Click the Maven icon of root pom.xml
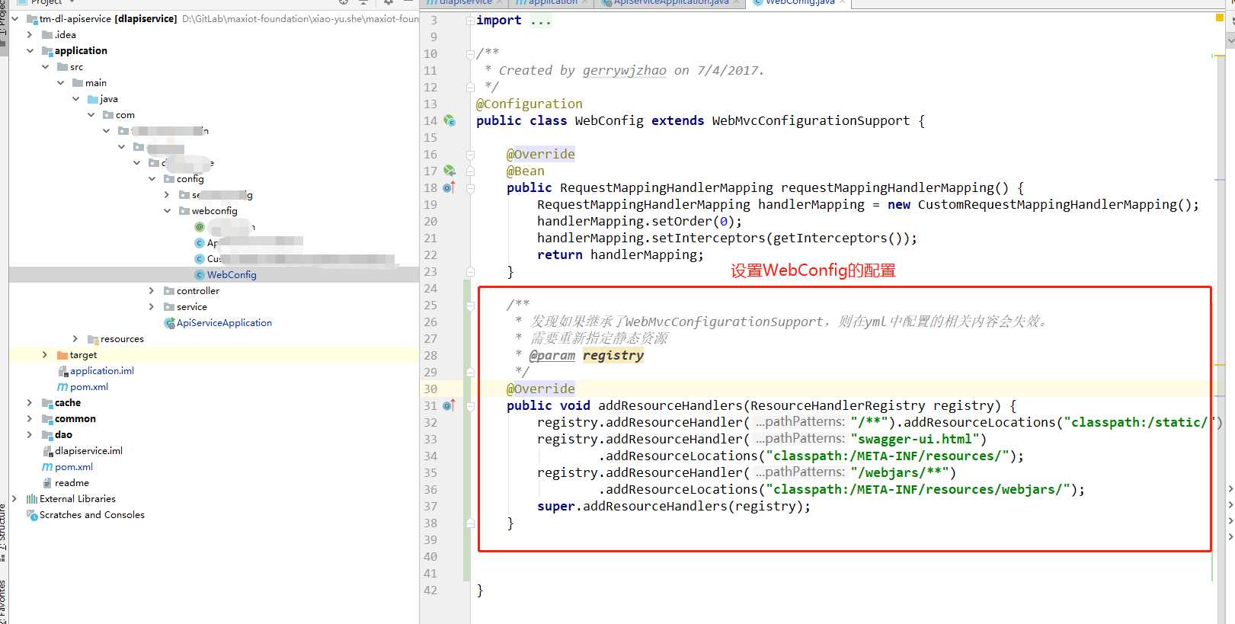1235x624 pixels. (x=47, y=467)
